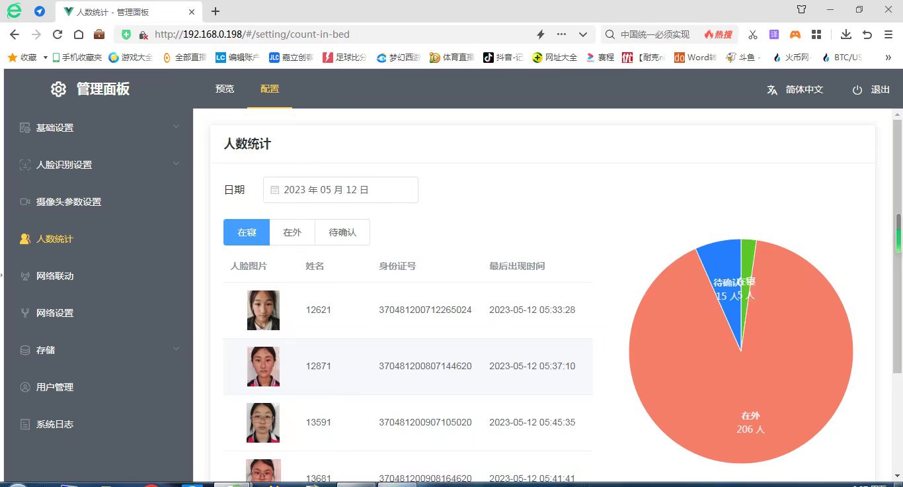Image resolution: width=903 pixels, height=487 pixels.
Task: Click the 收藏 star bookmark
Action: 22,58
